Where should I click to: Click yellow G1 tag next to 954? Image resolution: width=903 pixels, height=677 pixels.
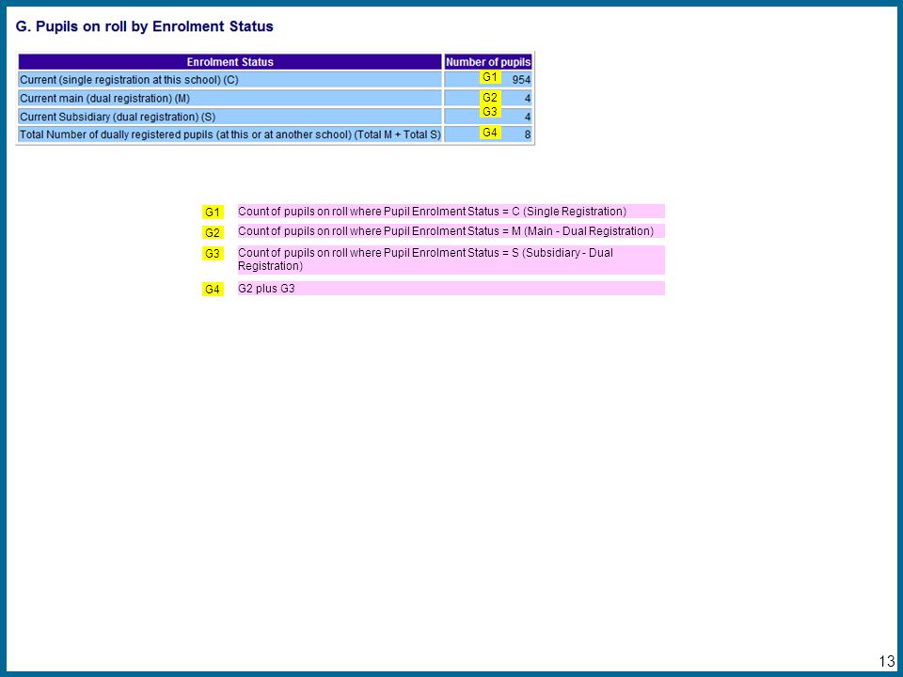point(490,77)
